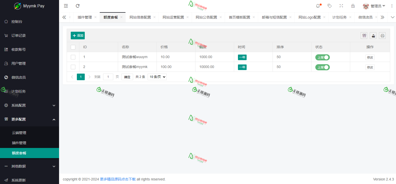Toggle 上架 status for 测试套餐myymk

click(322, 67)
